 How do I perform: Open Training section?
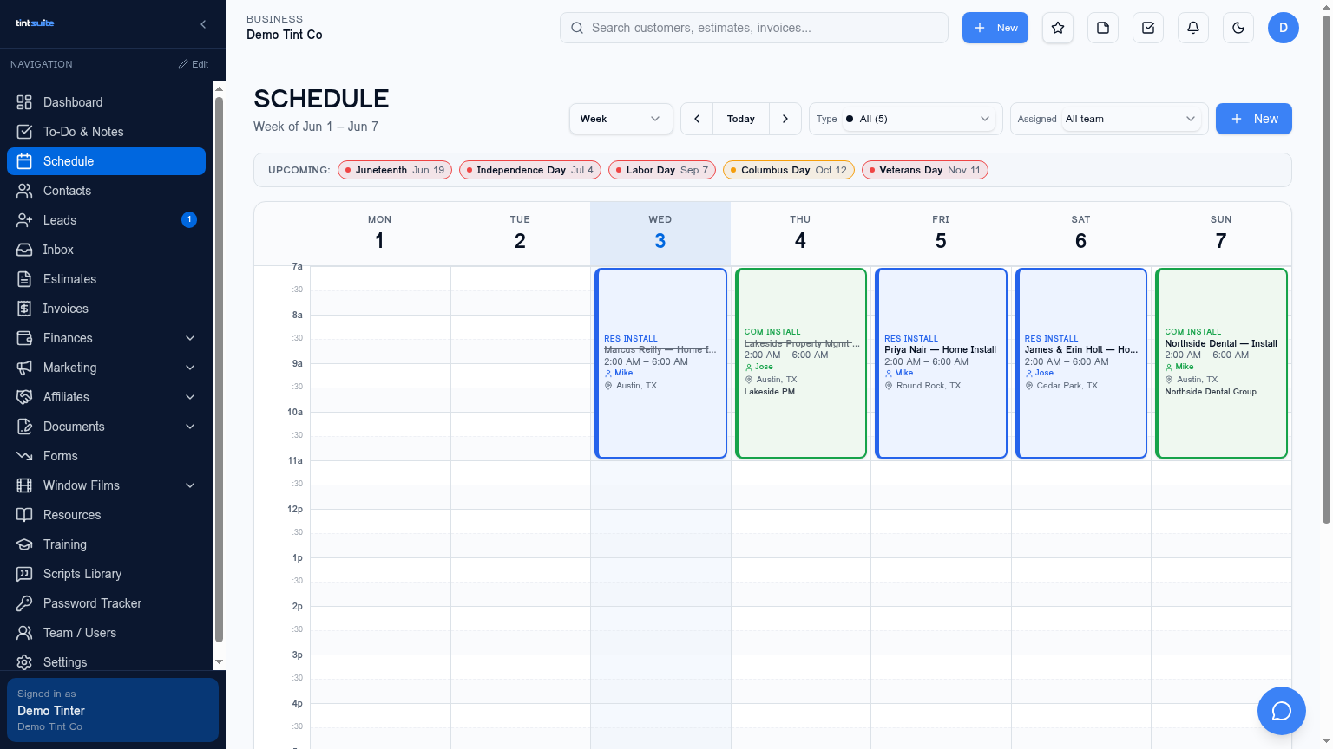pyautogui.click(x=106, y=544)
